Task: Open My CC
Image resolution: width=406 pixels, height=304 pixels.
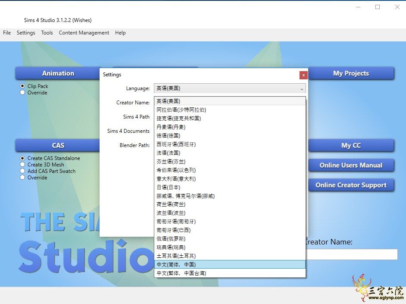Action: click(351, 145)
